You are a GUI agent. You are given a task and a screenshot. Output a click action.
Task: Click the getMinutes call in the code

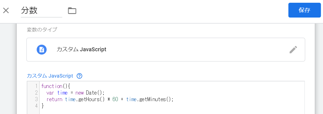pyautogui.click(x=153, y=99)
